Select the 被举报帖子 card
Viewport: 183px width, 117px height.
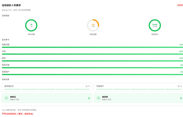tap(47, 87)
